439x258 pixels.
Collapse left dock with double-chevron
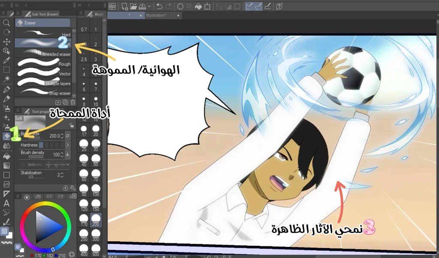(2, 5)
